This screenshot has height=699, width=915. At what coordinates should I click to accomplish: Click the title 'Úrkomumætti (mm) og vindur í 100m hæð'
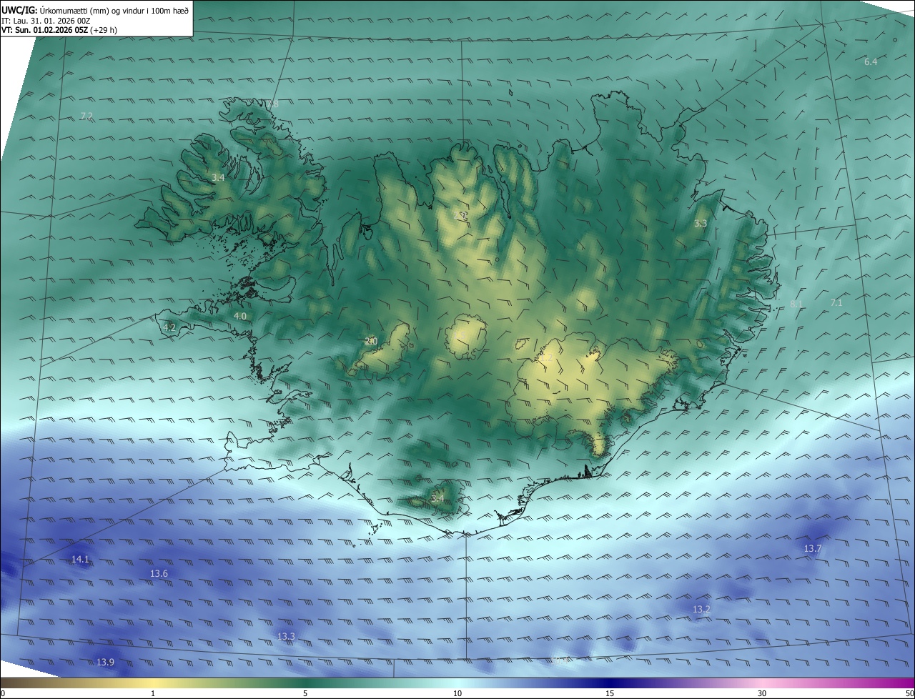114,9
